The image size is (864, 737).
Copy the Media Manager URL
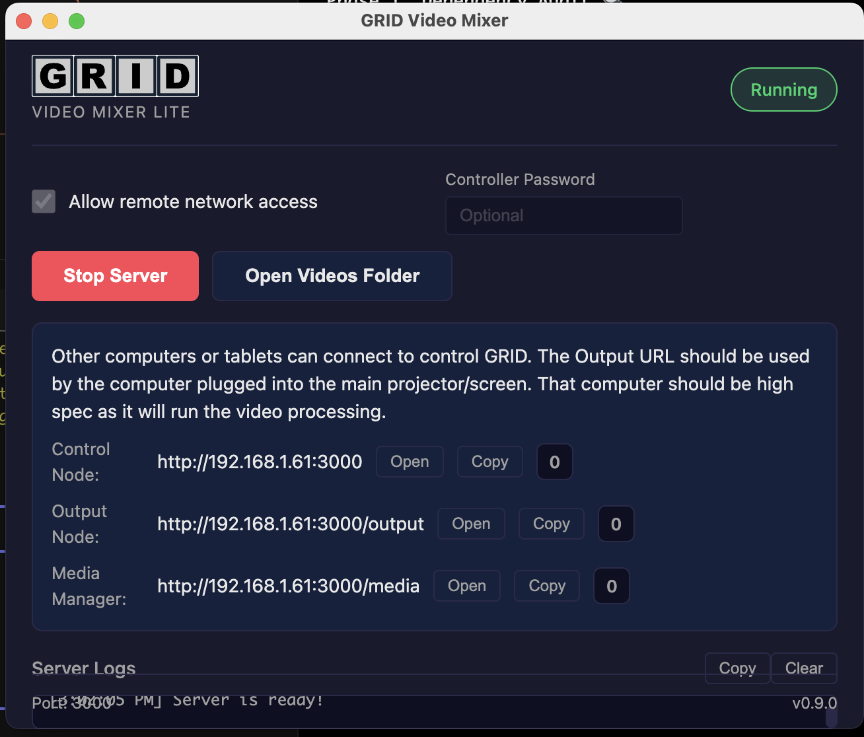[546, 586]
